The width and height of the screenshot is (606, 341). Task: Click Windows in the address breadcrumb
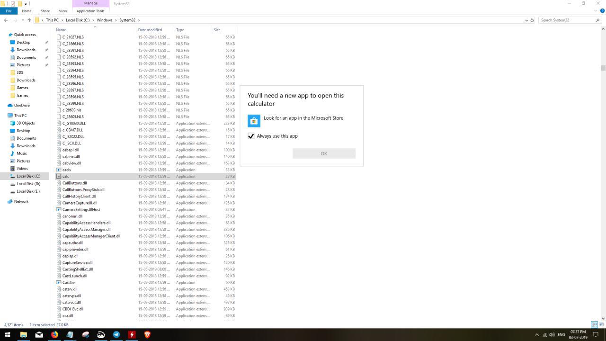tap(105, 20)
